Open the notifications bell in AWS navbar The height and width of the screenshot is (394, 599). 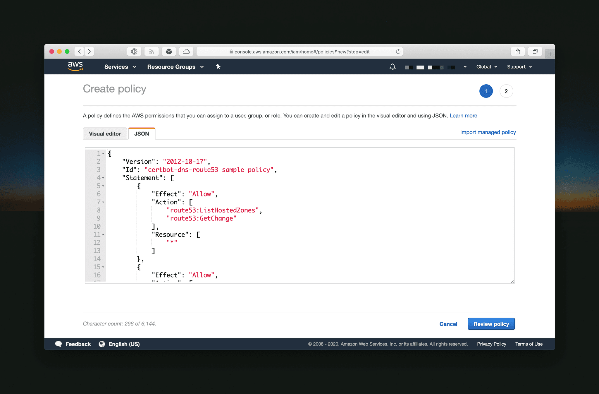392,67
